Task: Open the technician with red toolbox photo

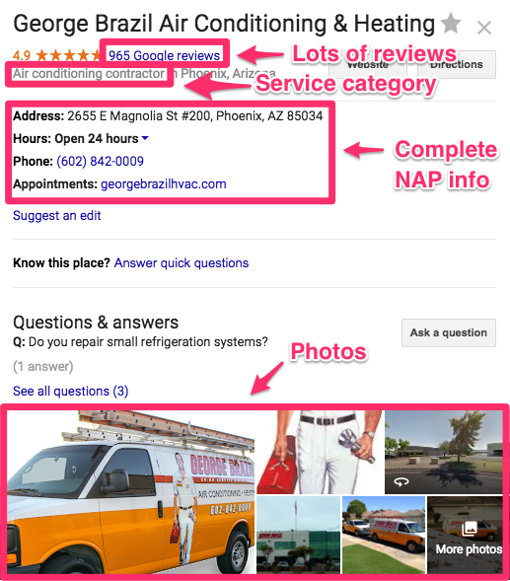Action: tap(321, 452)
